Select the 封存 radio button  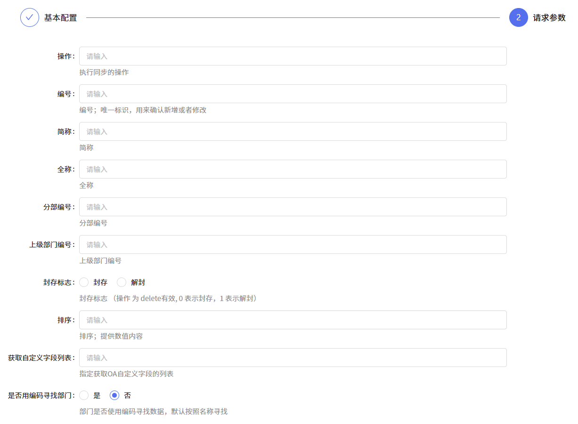tap(83, 282)
